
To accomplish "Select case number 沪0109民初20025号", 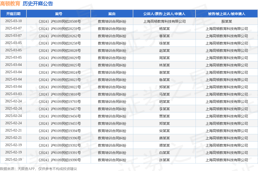I will tap(66, 65).
